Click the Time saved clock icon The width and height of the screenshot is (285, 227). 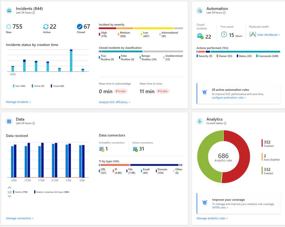(224, 34)
